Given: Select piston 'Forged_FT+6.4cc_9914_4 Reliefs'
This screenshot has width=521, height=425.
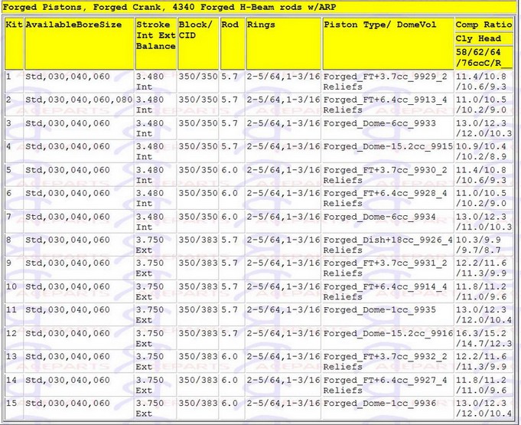Looking at the screenshot, I should tap(388, 291).
